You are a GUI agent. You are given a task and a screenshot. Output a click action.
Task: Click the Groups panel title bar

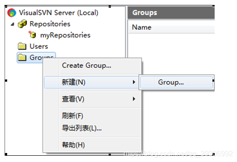(x=171, y=13)
